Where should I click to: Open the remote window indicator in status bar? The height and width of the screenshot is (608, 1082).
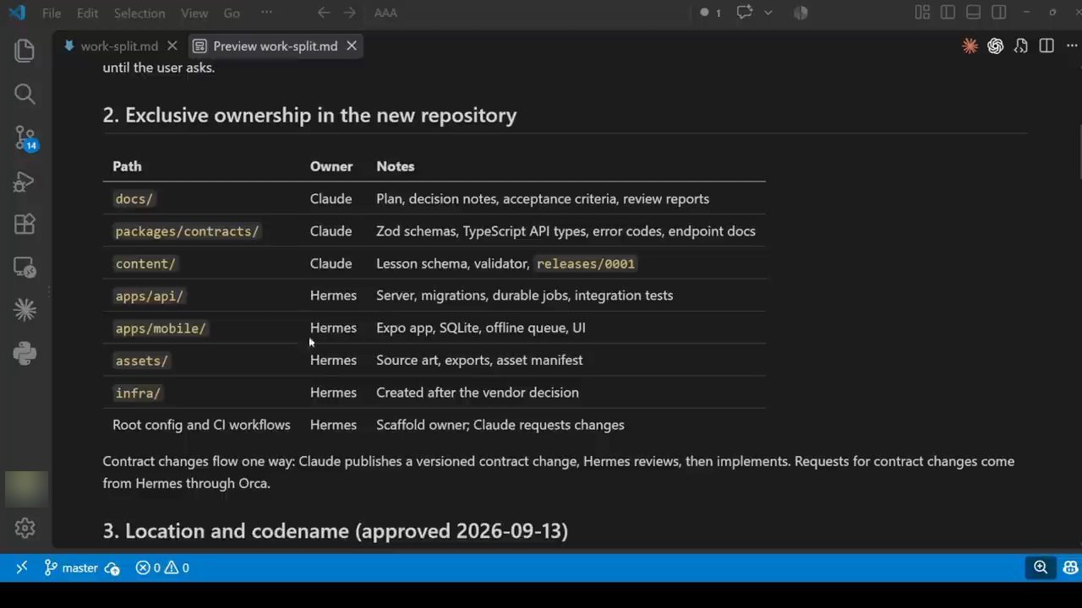[x=21, y=567]
